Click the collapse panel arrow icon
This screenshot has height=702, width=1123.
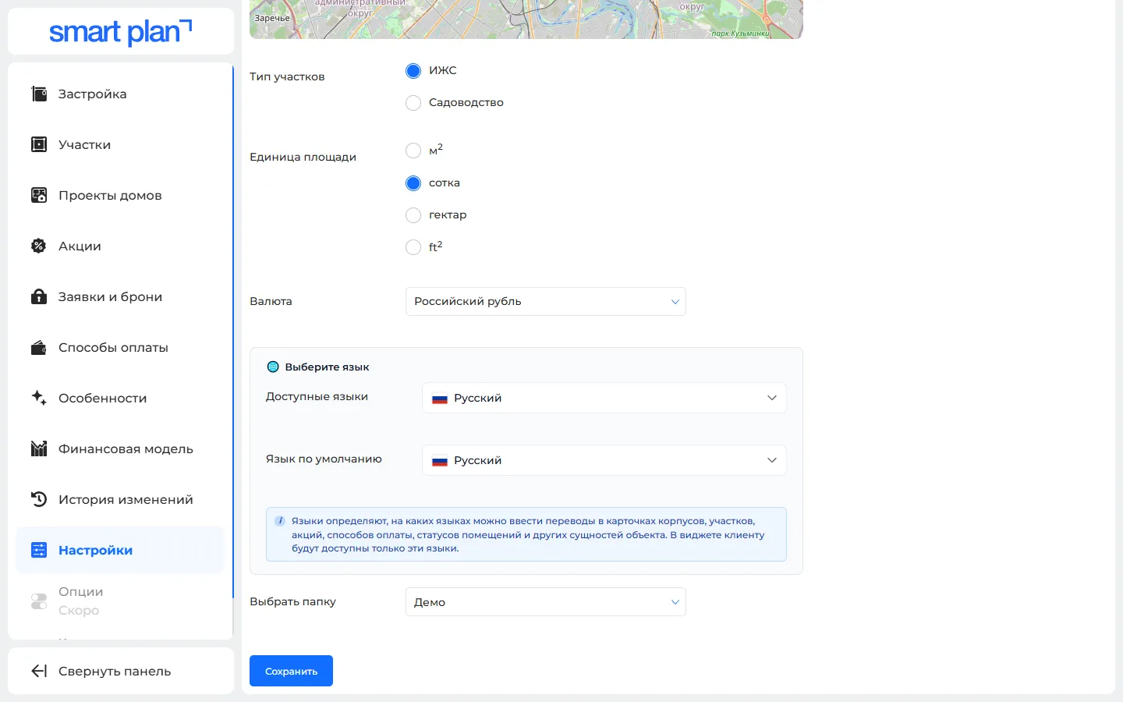tap(39, 672)
